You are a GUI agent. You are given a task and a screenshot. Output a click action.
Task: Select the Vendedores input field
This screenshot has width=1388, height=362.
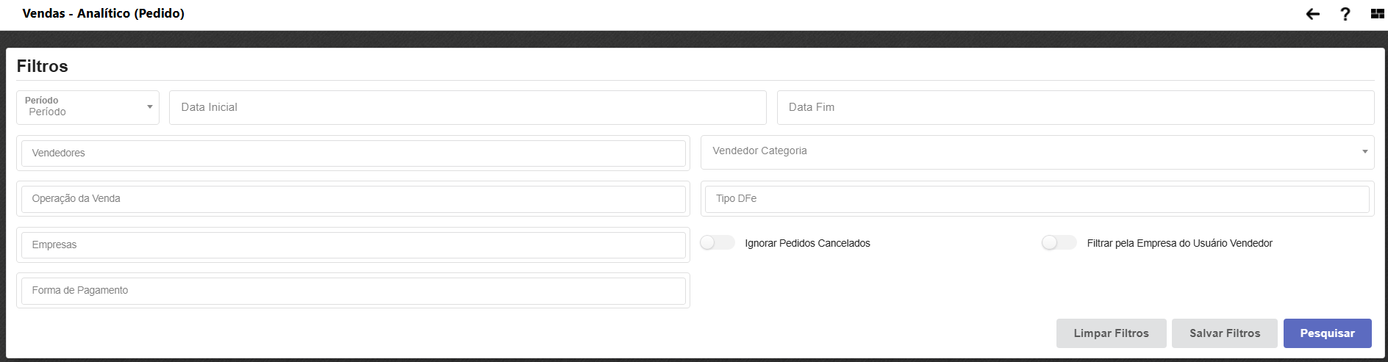tap(353, 153)
